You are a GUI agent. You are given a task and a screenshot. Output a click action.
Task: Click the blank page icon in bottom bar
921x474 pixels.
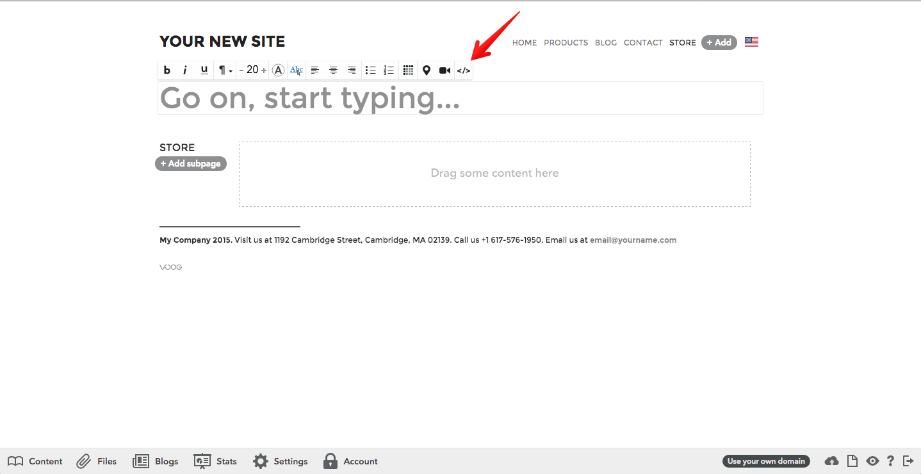pyautogui.click(x=852, y=461)
